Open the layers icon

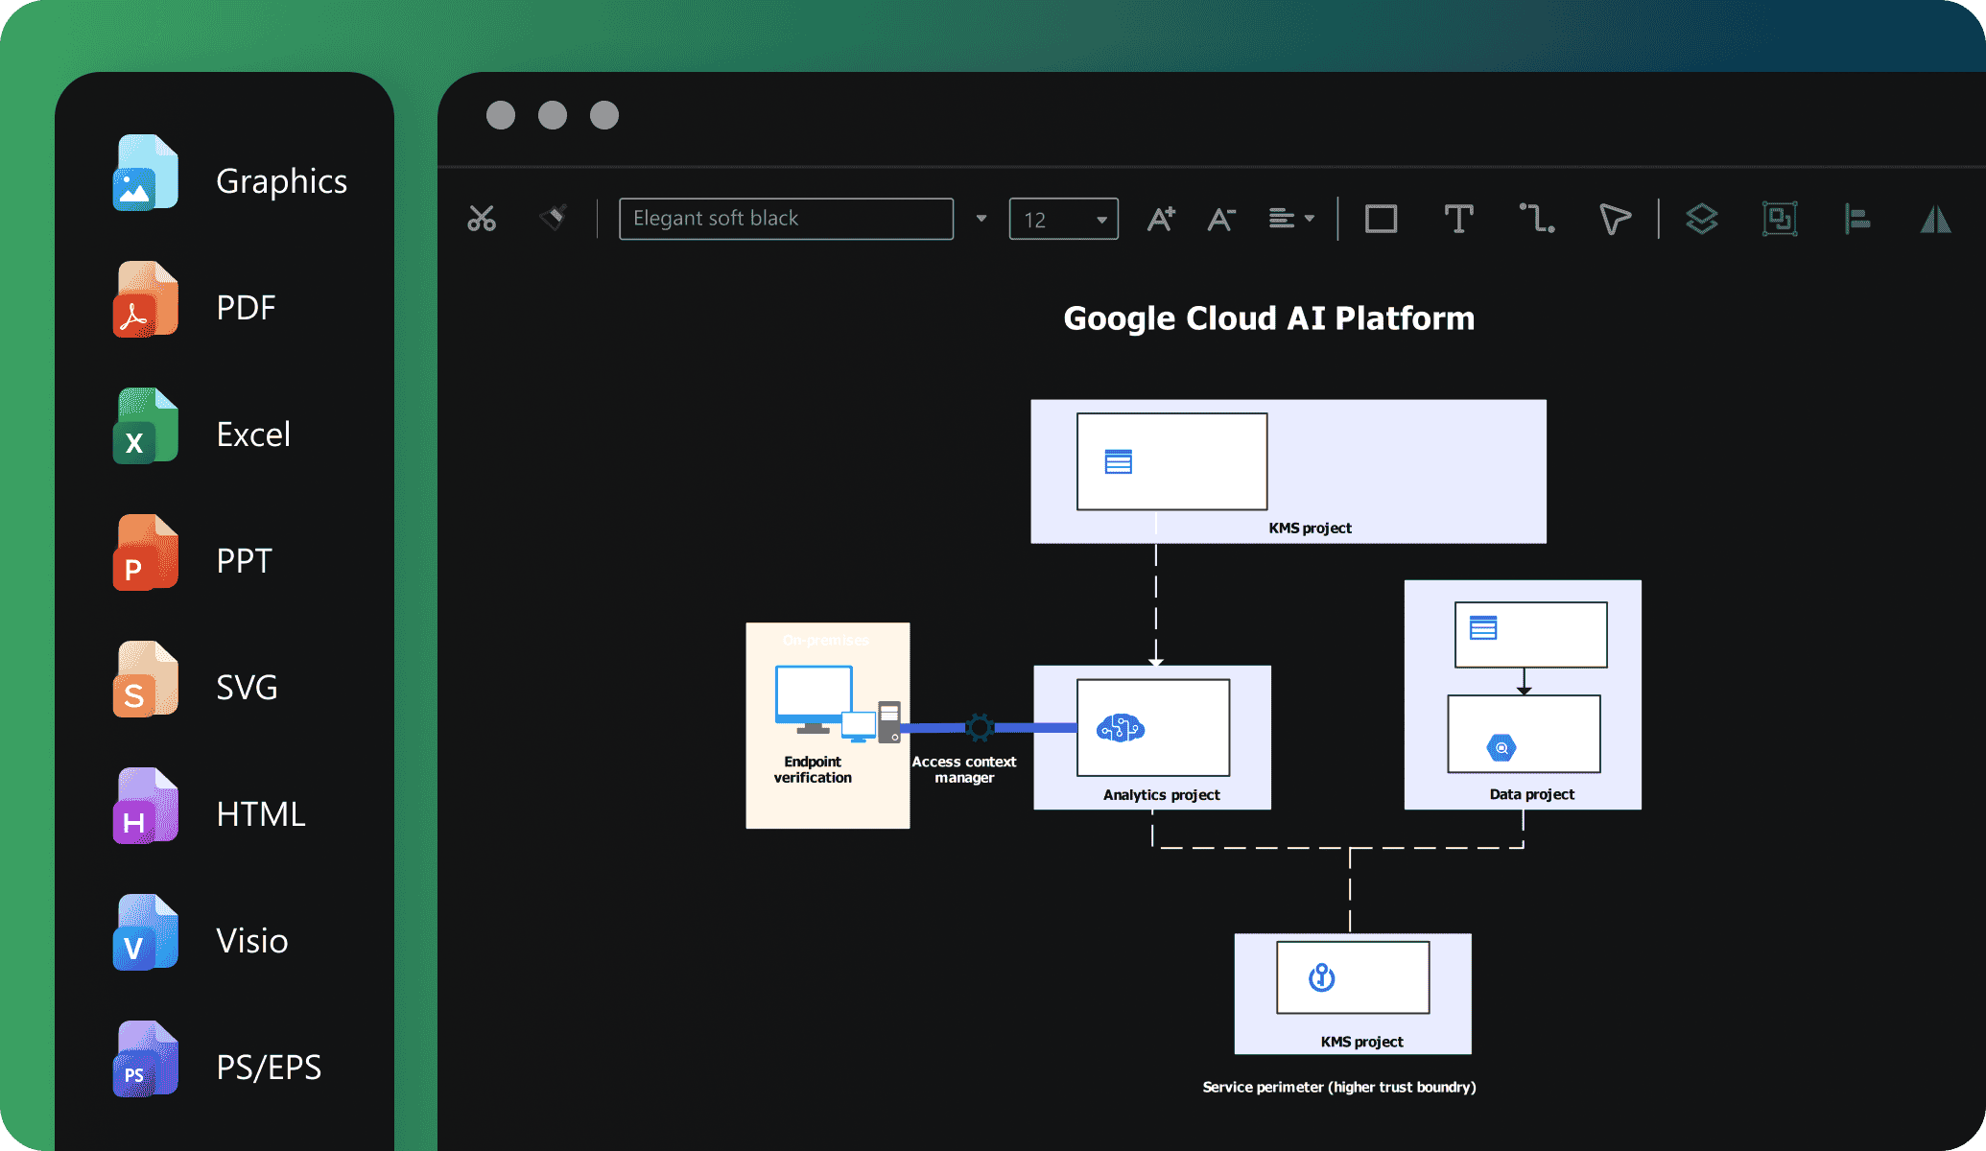tap(1701, 219)
